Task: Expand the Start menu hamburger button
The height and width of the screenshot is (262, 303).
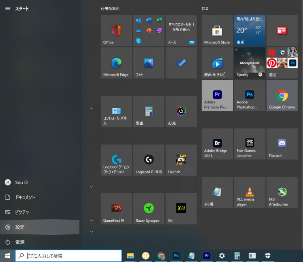Action: (7, 8)
